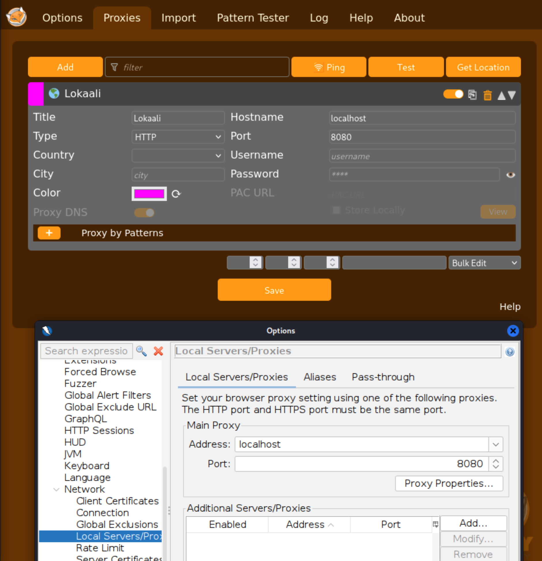
Task: Move Lokaali proxy up with arrow
Action: [x=501, y=95]
